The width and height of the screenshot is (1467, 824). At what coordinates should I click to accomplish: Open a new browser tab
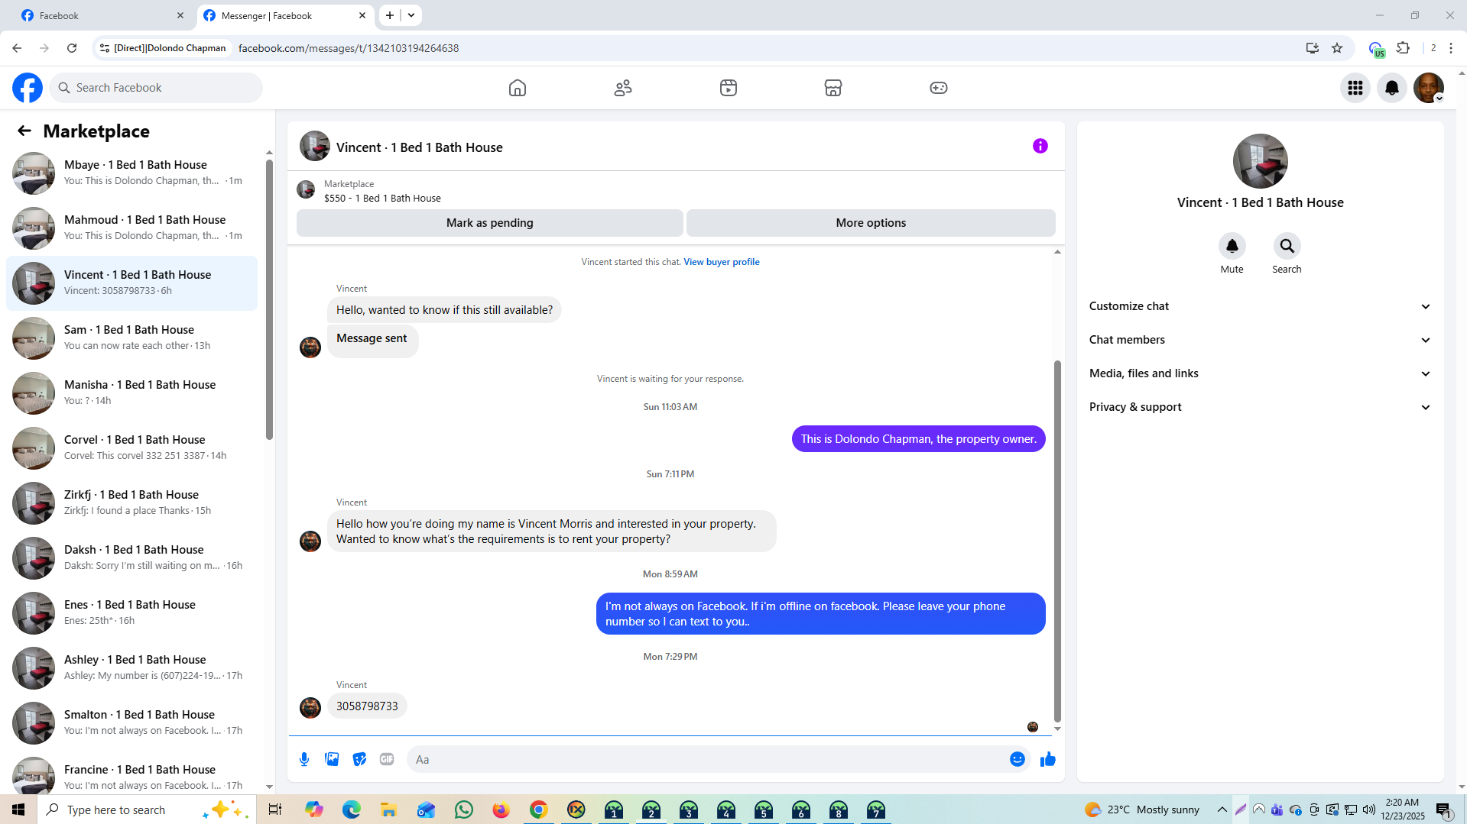coord(390,15)
